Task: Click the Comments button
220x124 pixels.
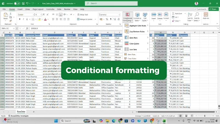Action: (200, 9)
